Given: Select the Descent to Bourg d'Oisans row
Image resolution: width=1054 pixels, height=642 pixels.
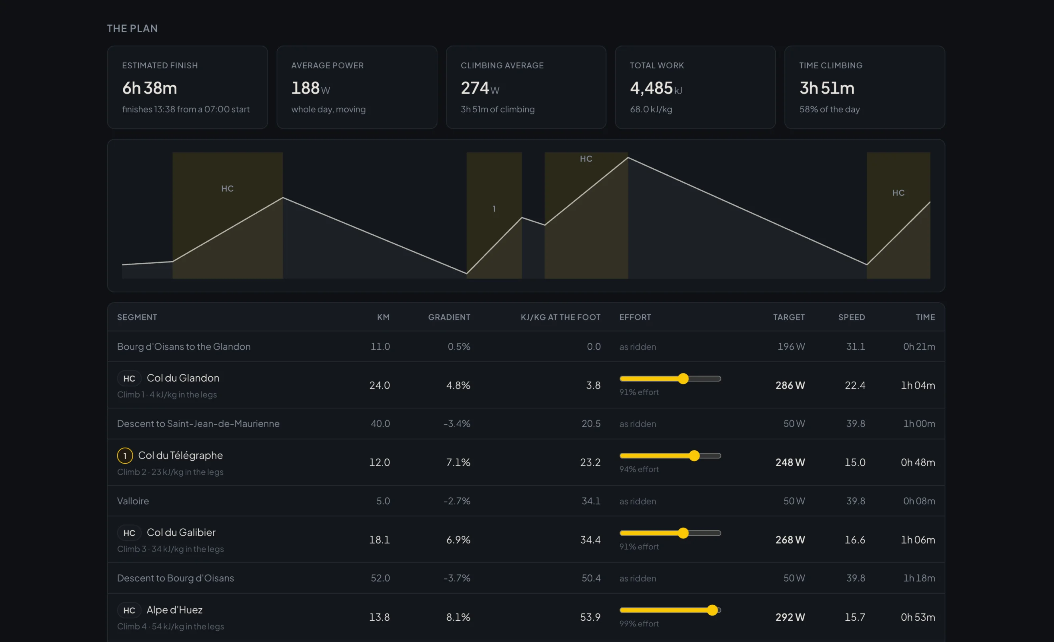Looking at the screenshot, I should pyautogui.click(x=526, y=578).
